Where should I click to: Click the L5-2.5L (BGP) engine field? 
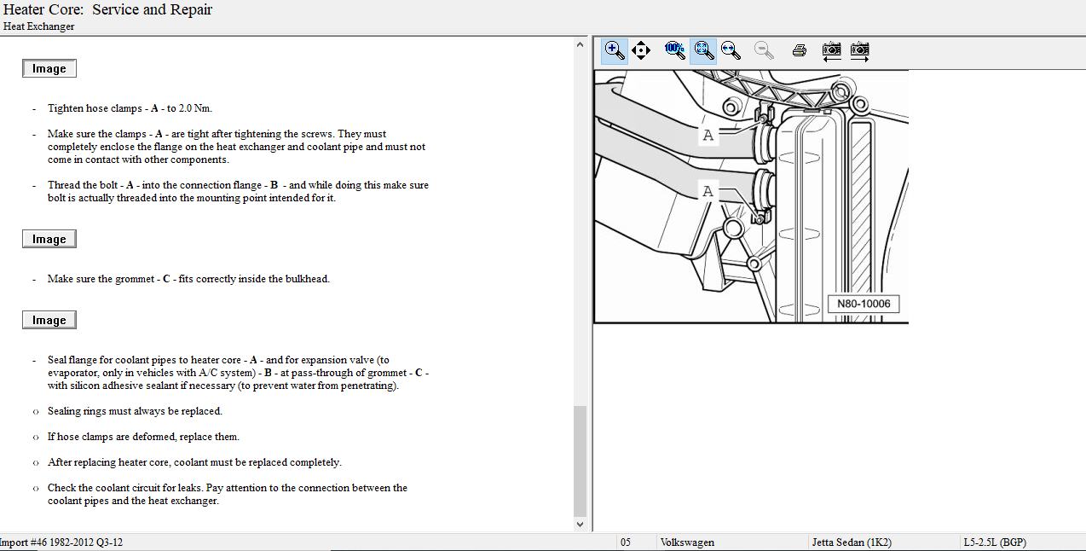994,542
